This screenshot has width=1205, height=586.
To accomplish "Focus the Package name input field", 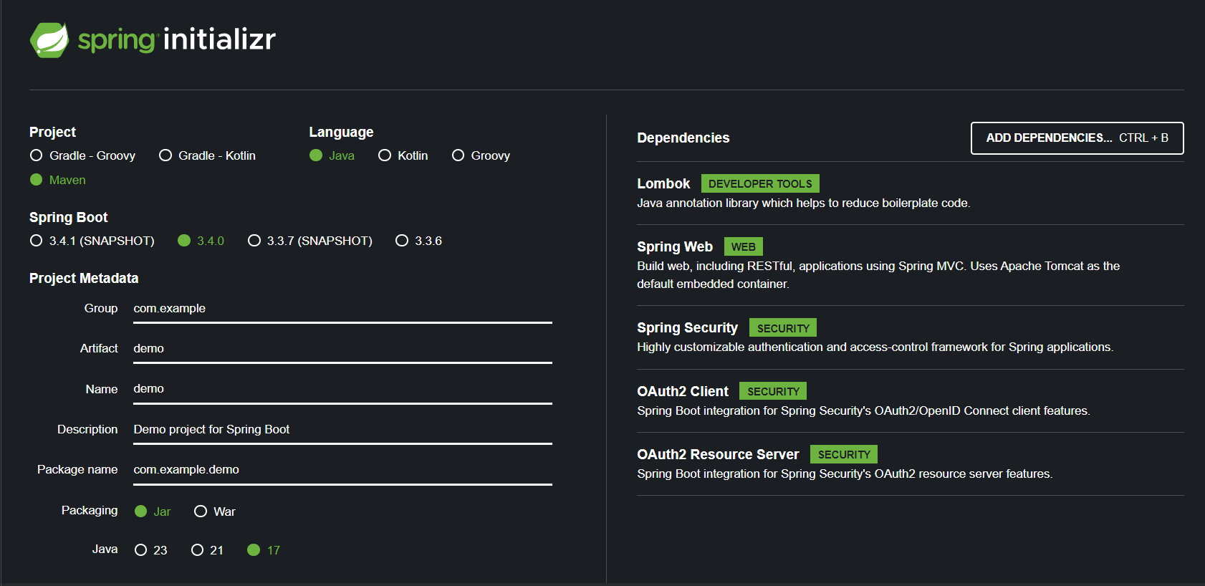I will 342,470.
